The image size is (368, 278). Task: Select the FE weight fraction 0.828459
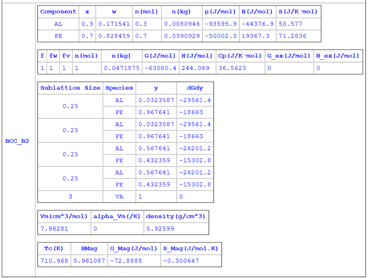tap(114, 36)
